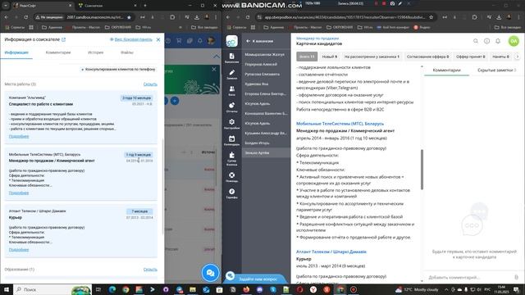
Task: Close the applicant information panel
Action: (158, 39)
